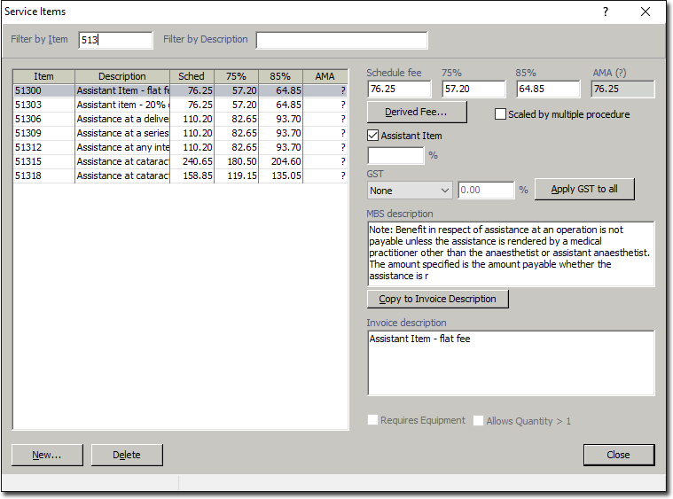
Task: Click the Close button at bottom right
Action: (618, 455)
